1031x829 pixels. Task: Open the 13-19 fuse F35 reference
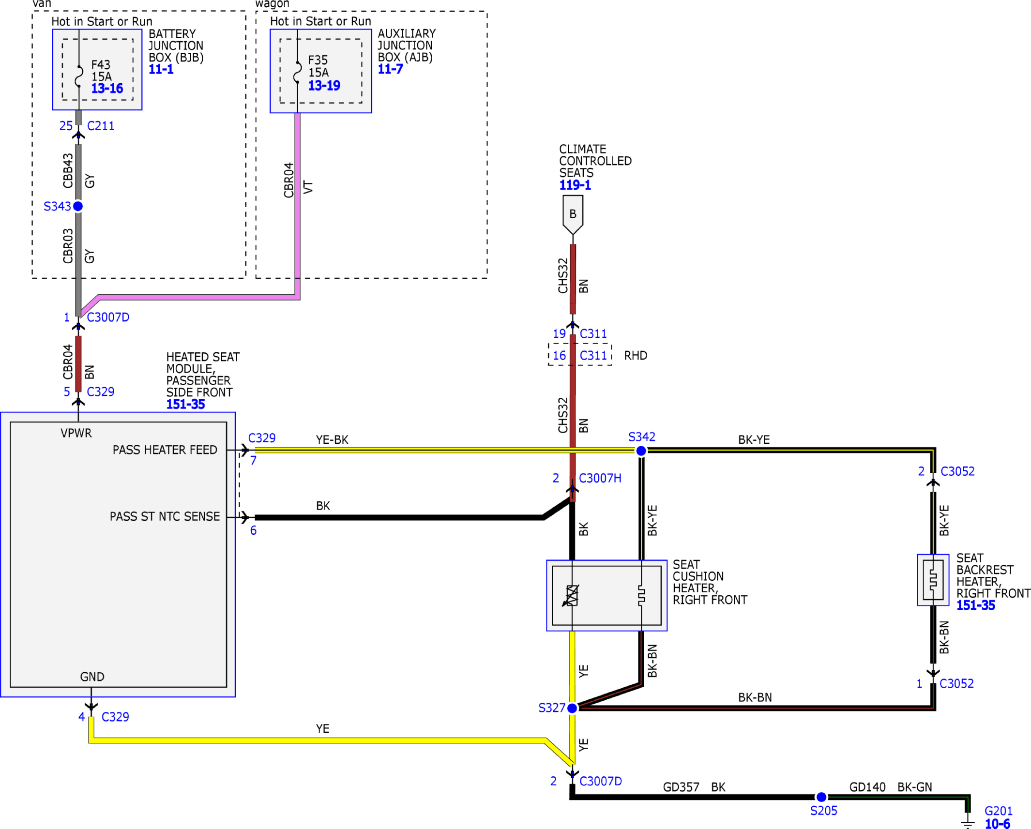(x=324, y=86)
